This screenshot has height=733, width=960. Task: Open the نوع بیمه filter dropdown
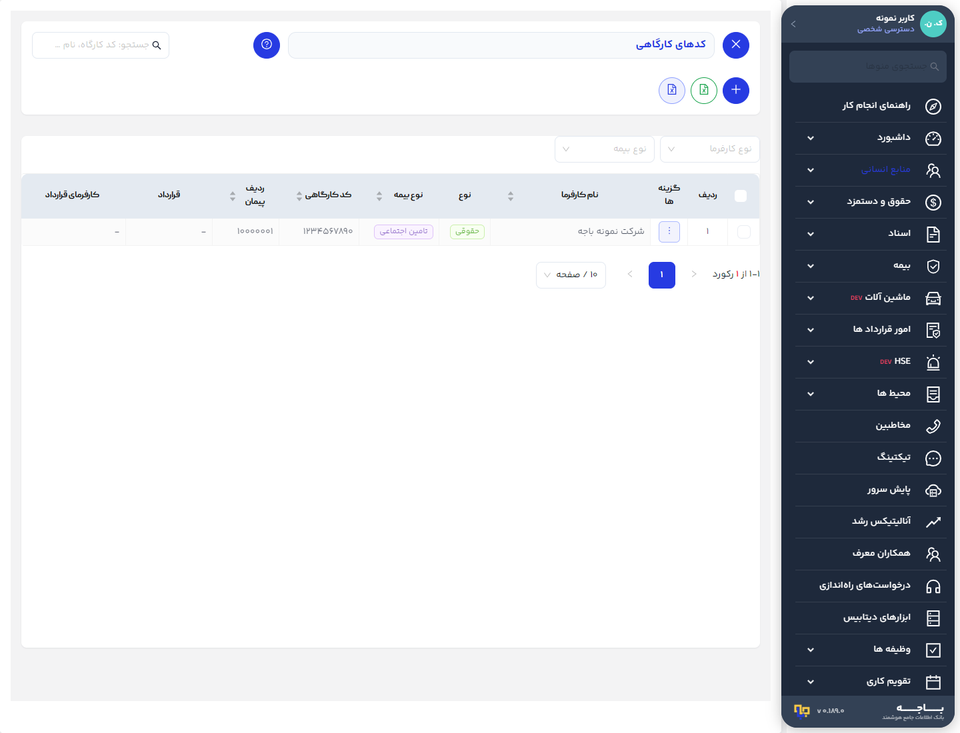coord(605,149)
